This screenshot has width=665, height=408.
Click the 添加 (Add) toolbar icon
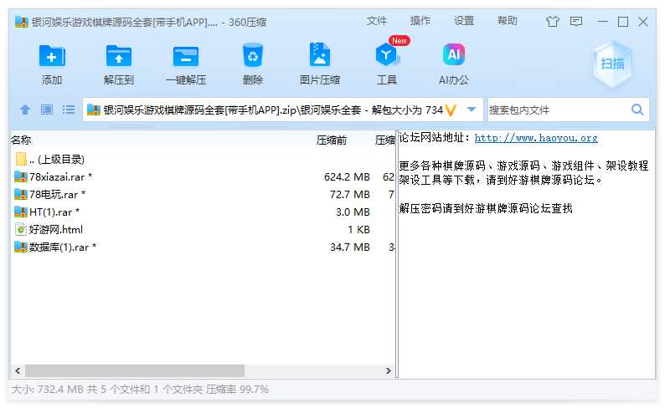(52, 56)
